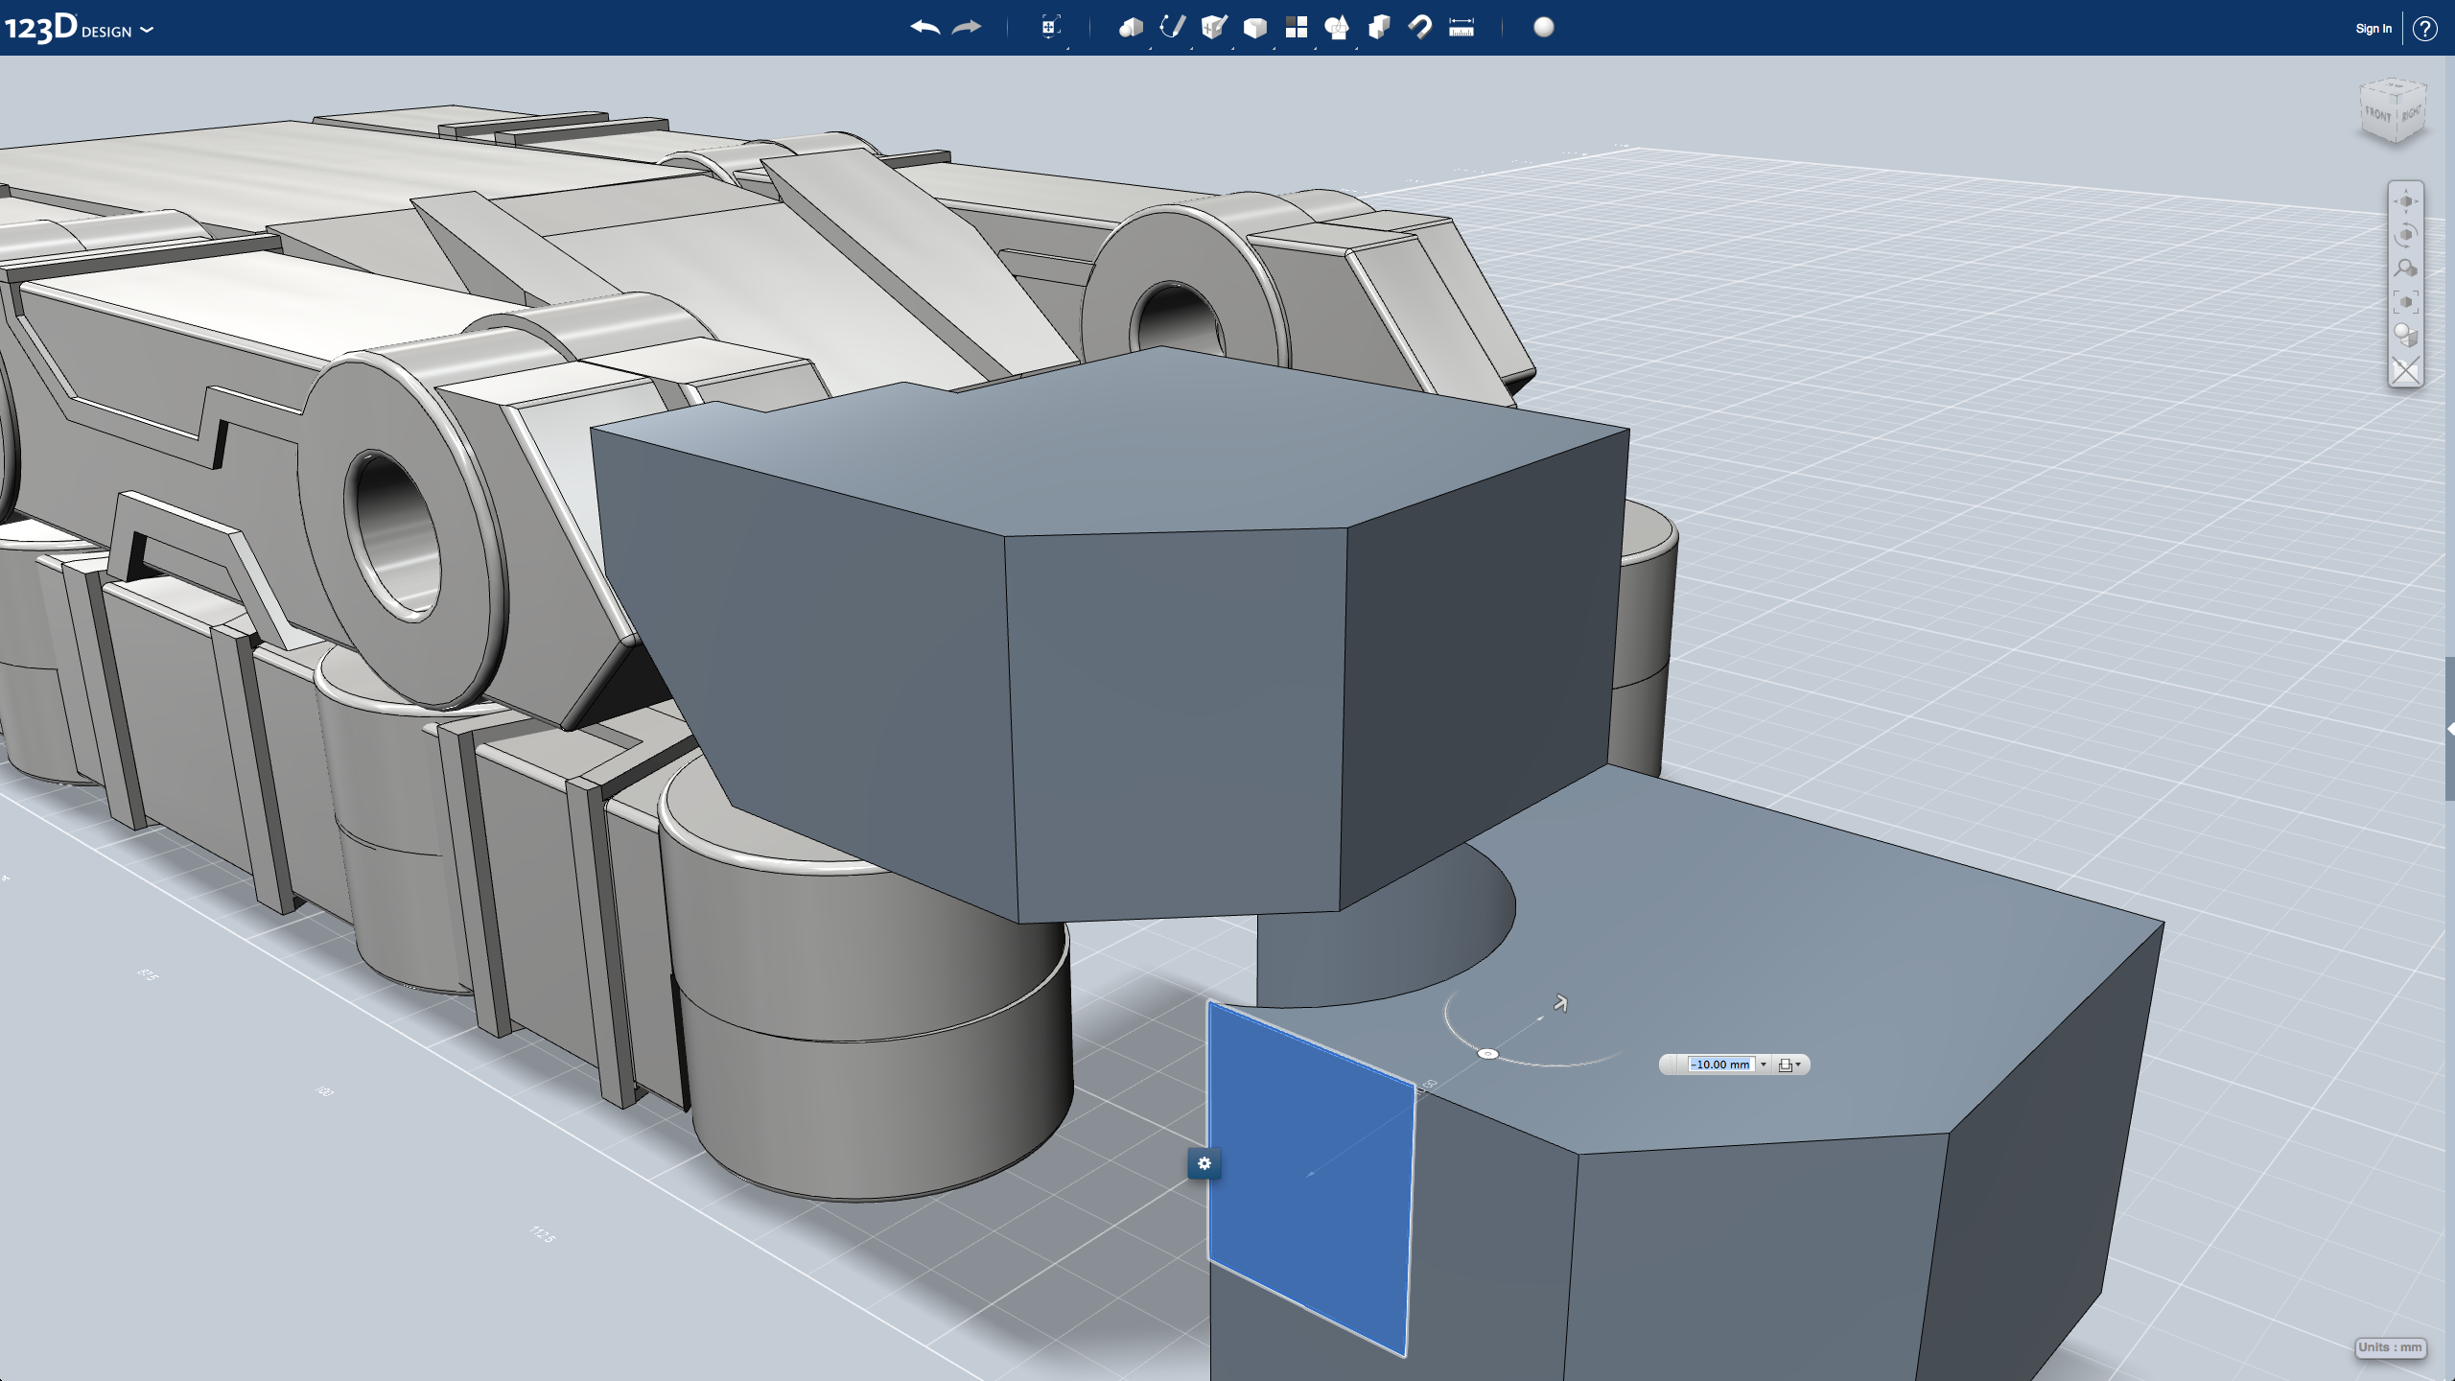Click the Redo arrow
Image resolution: width=2455 pixels, height=1381 pixels.
(967, 28)
